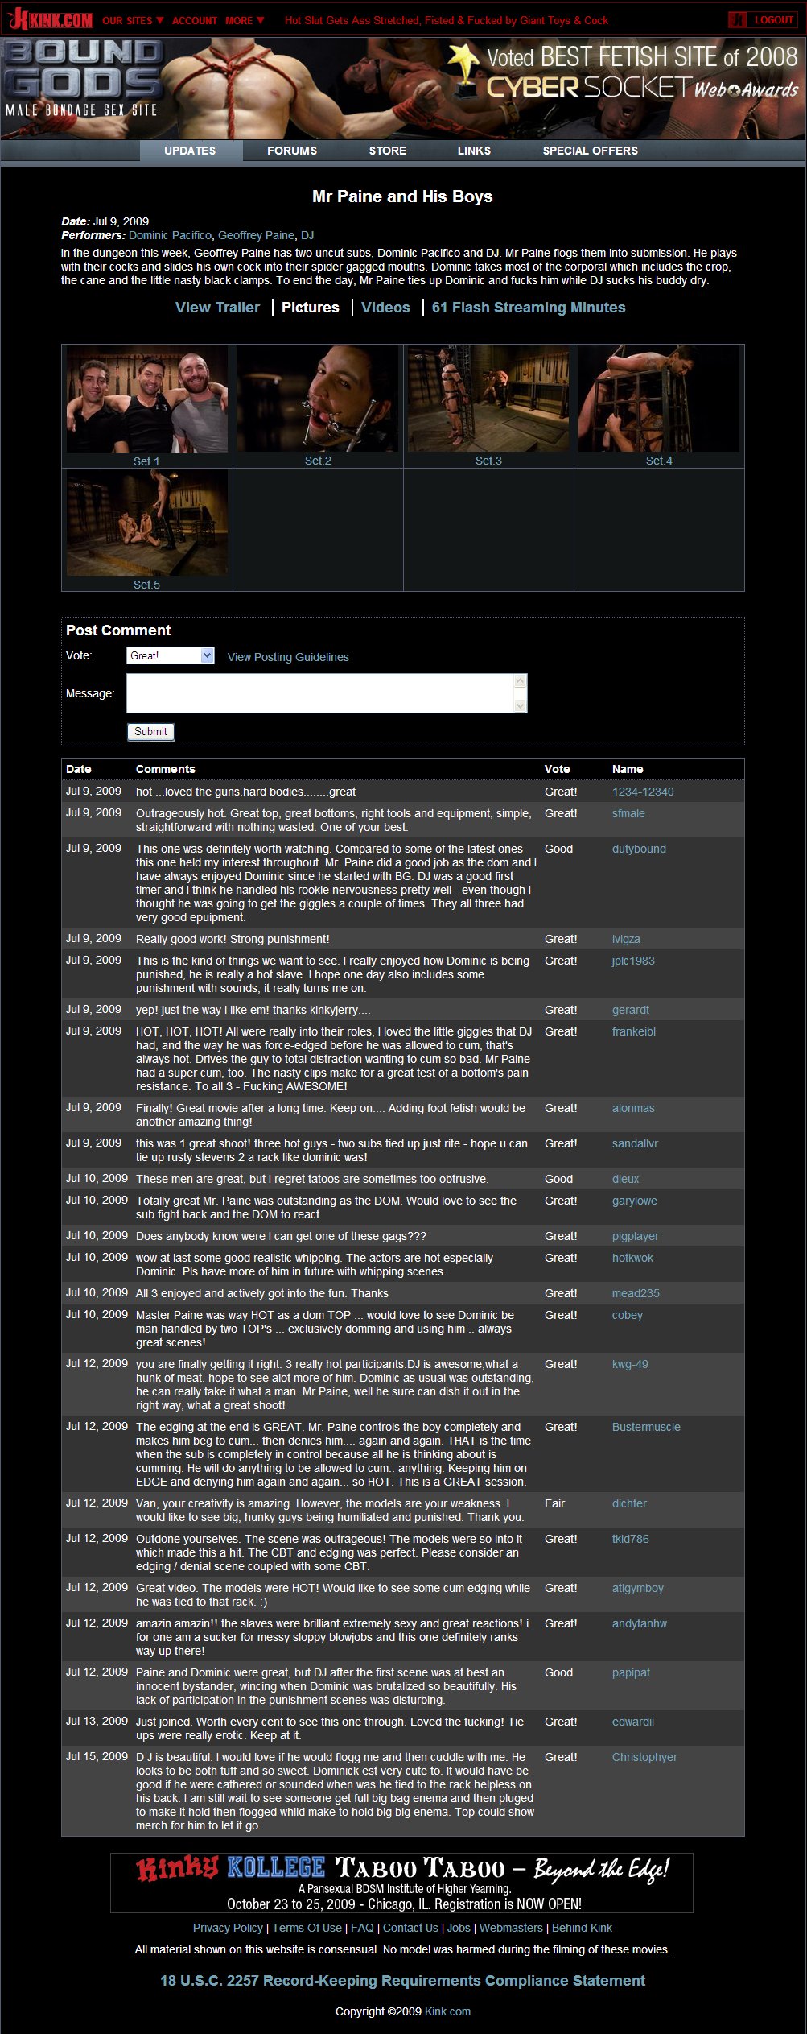Click the ACCOUNT menu item
Image resolution: width=807 pixels, height=2034 pixels.
click(195, 20)
